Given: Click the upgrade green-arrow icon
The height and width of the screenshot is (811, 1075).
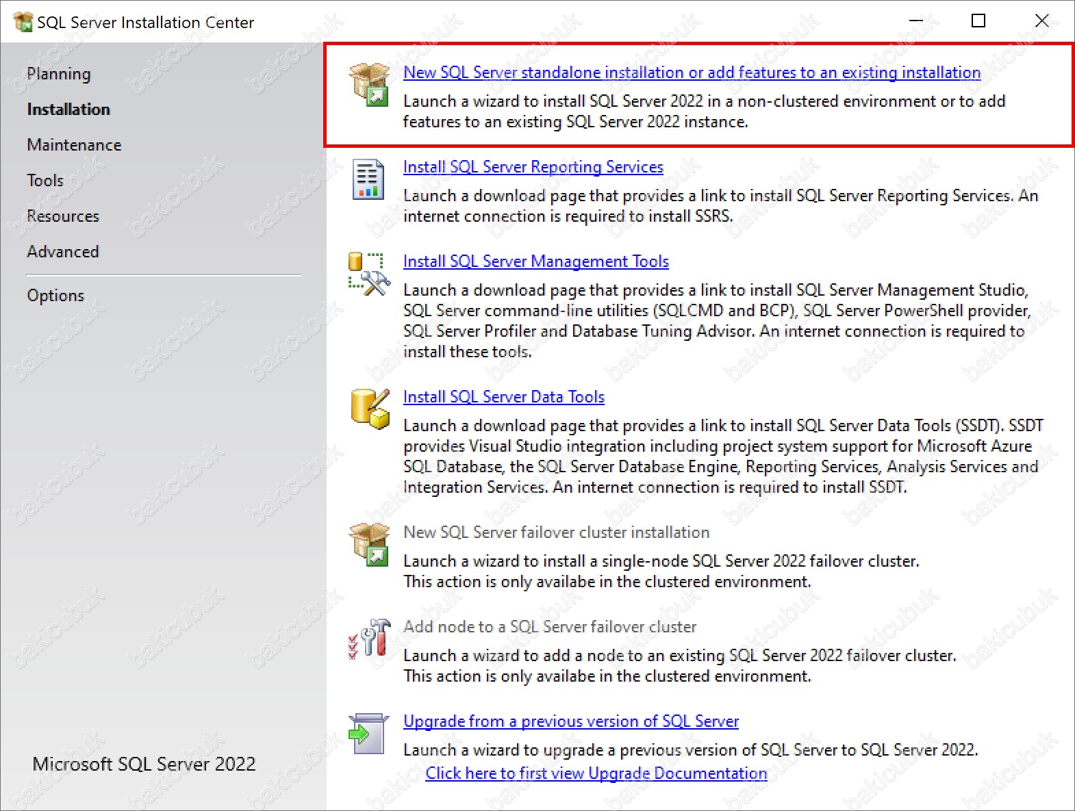Looking at the screenshot, I should click(368, 734).
